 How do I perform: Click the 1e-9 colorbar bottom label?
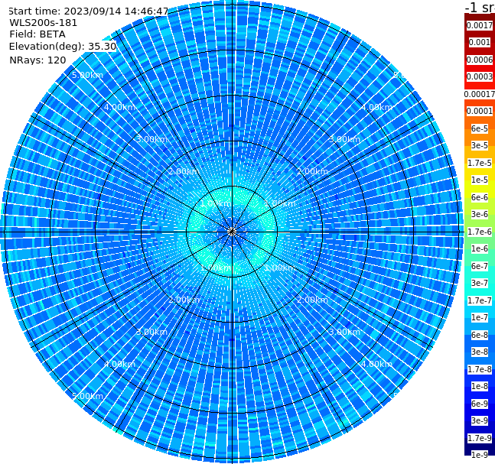click(480, 455)
